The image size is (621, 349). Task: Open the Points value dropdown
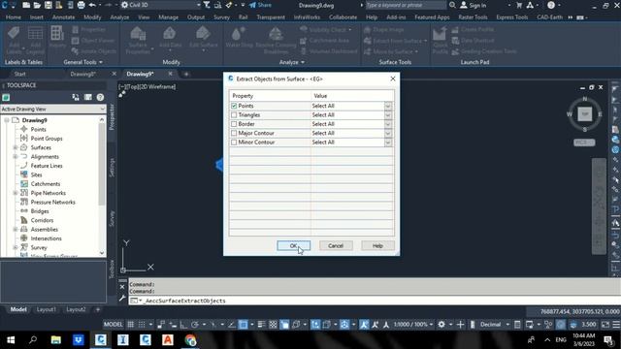coord(388,106)
